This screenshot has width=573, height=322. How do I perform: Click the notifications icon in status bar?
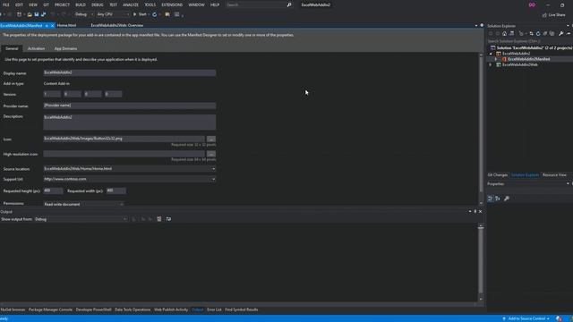(x=559, y=318)
